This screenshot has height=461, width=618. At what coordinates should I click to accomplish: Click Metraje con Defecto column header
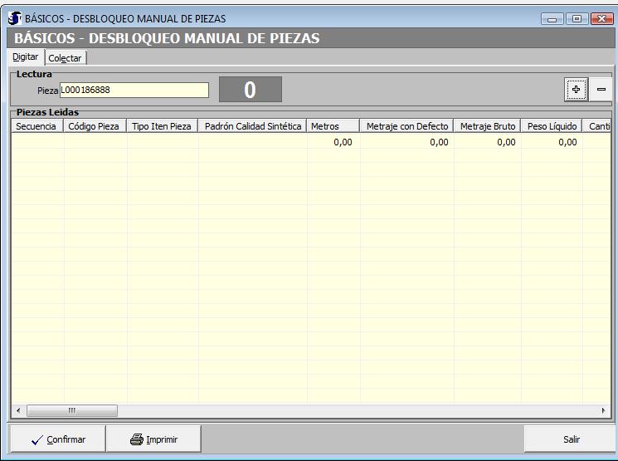(407, 126)
